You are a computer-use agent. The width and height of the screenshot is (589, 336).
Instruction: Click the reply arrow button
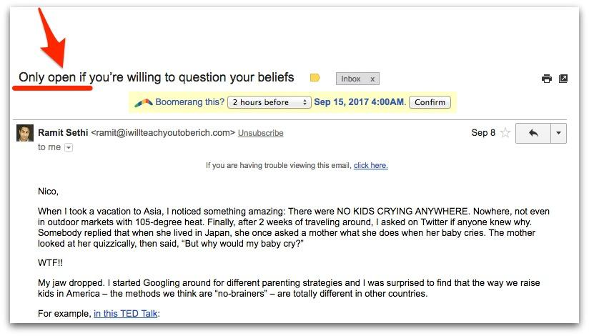[532, 133]
